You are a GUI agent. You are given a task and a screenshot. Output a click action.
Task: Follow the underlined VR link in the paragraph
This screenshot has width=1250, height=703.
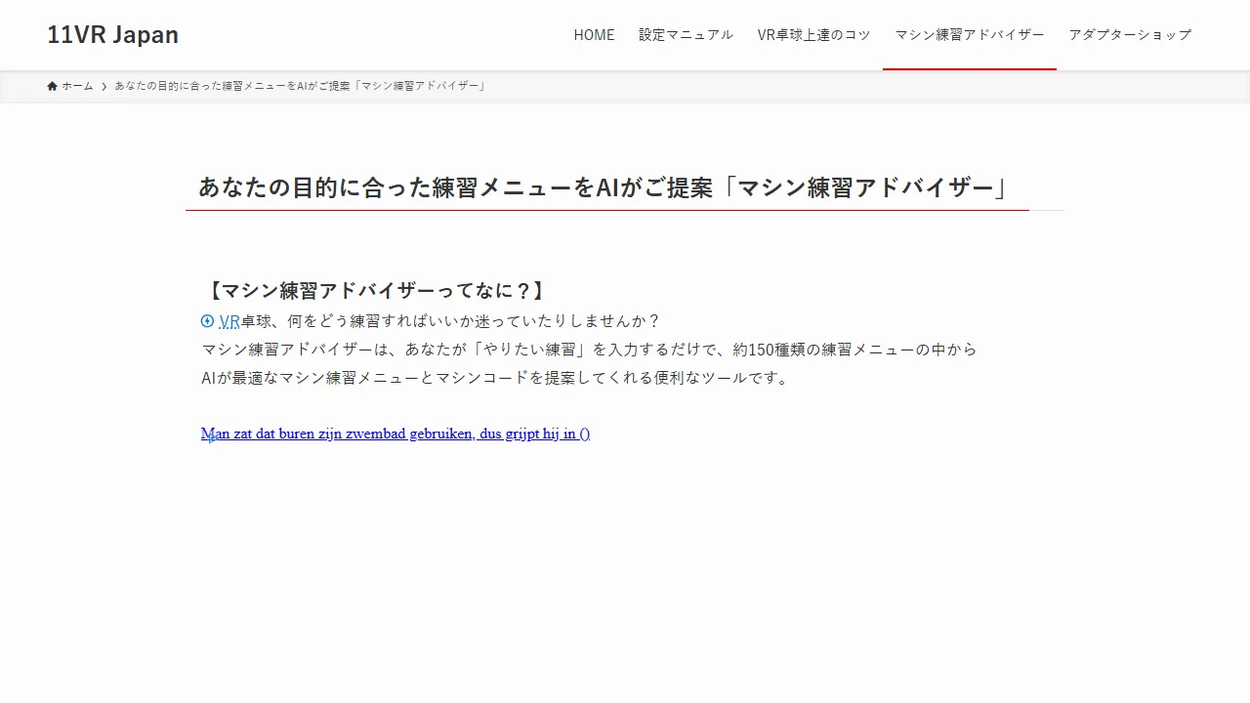(x=229, y=321)
